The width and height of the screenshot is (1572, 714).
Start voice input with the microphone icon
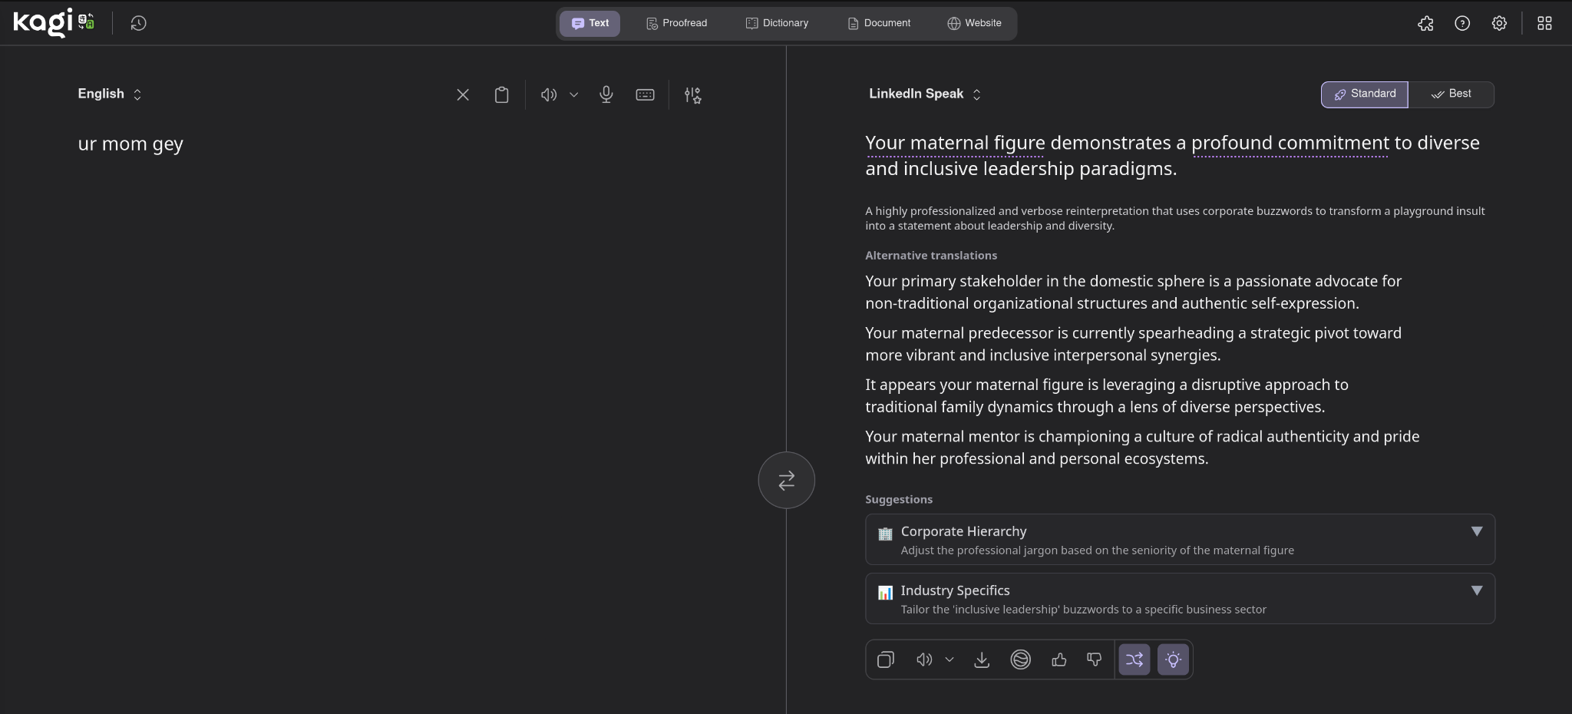606,94
